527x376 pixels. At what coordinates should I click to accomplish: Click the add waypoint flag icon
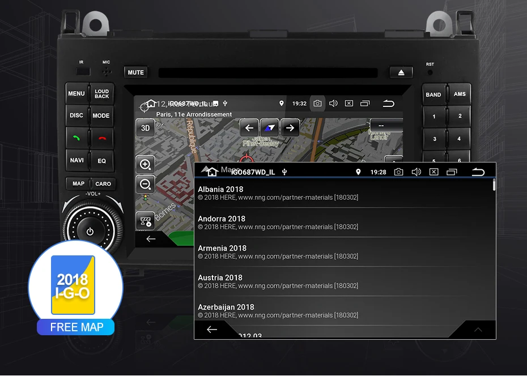(145, 221)
